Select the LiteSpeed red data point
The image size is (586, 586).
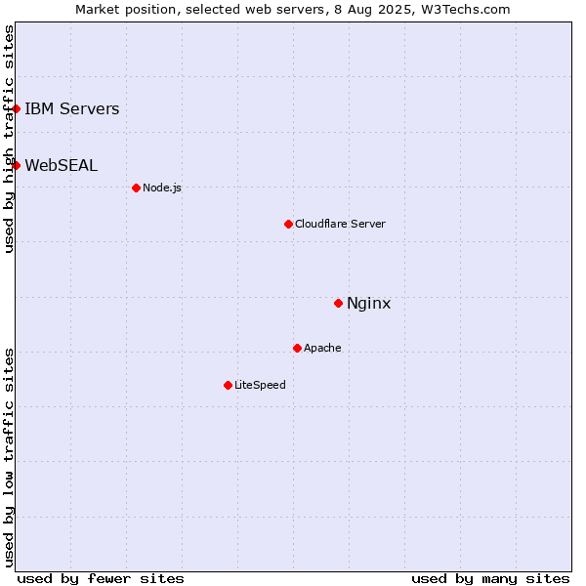229,386
